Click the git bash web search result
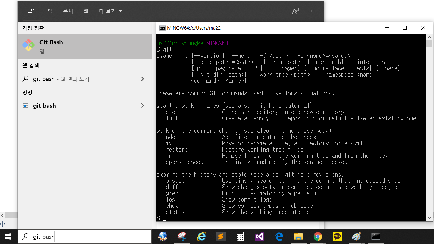 [85, 79]
